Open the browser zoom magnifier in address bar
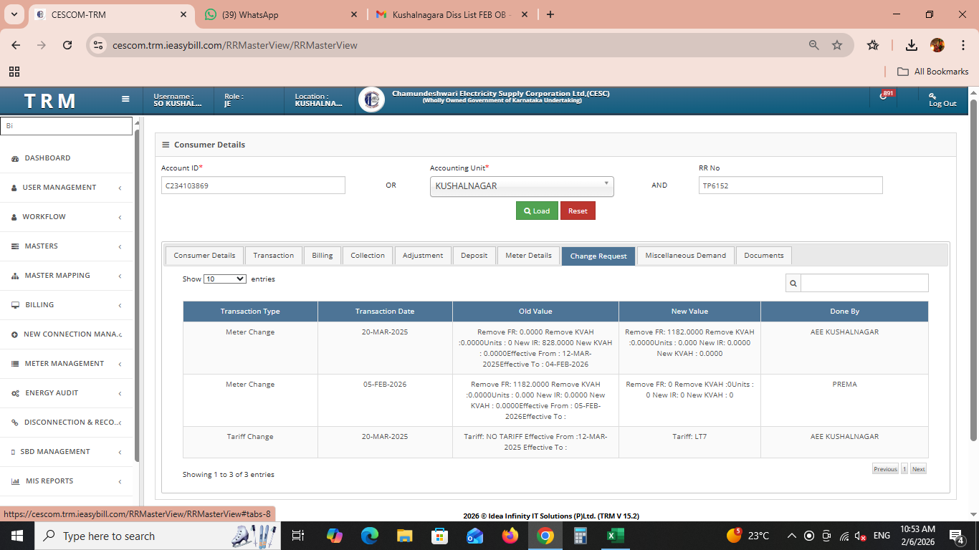The image size is (979, 550). tap(814, 45)
